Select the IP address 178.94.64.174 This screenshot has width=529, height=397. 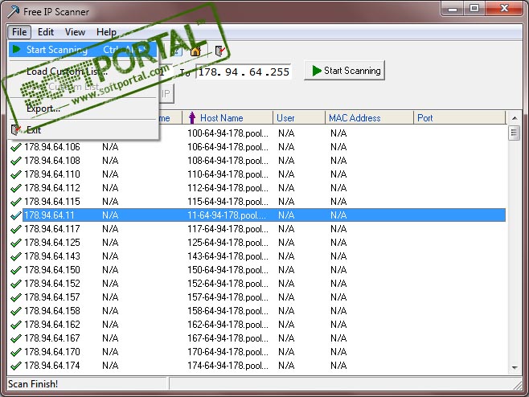click(x=52, y=366)
